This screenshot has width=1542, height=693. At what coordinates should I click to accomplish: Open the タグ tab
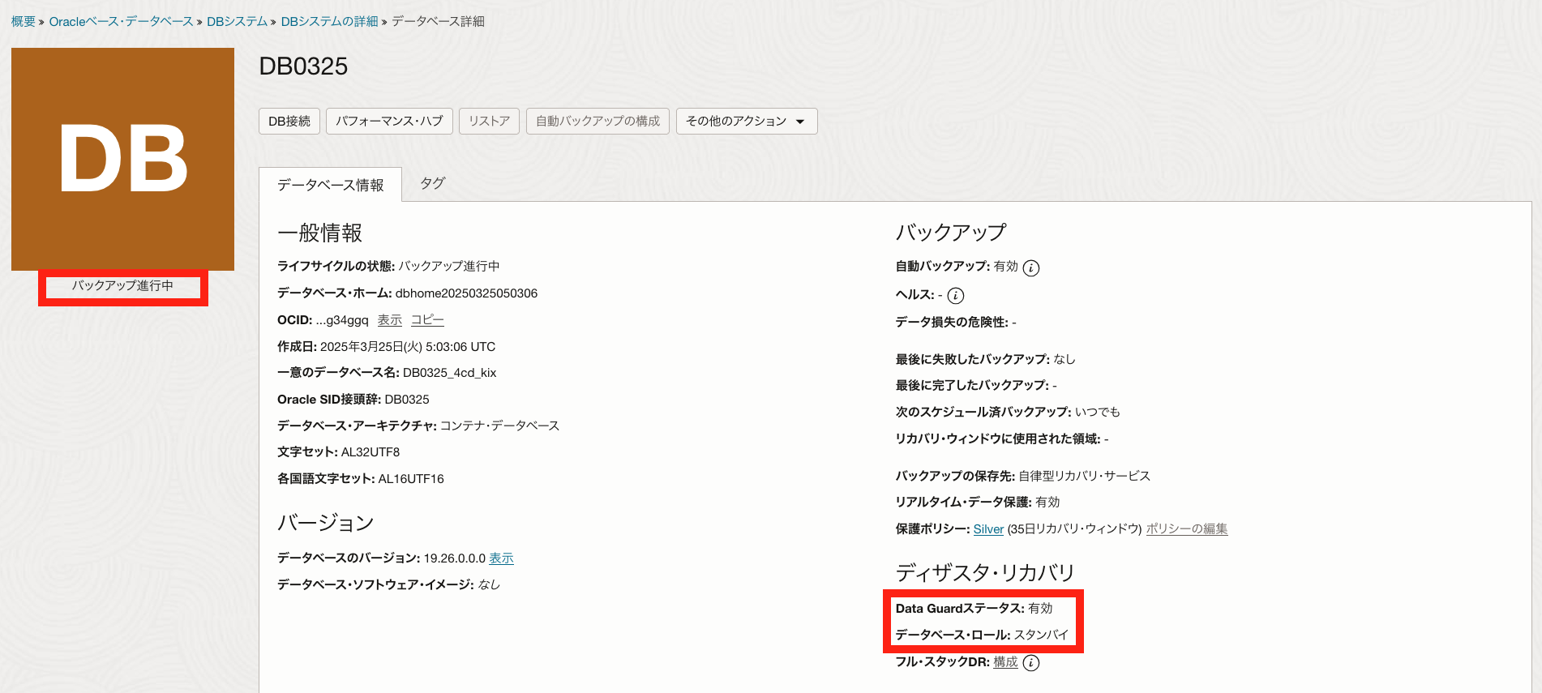tap(432, 183)
